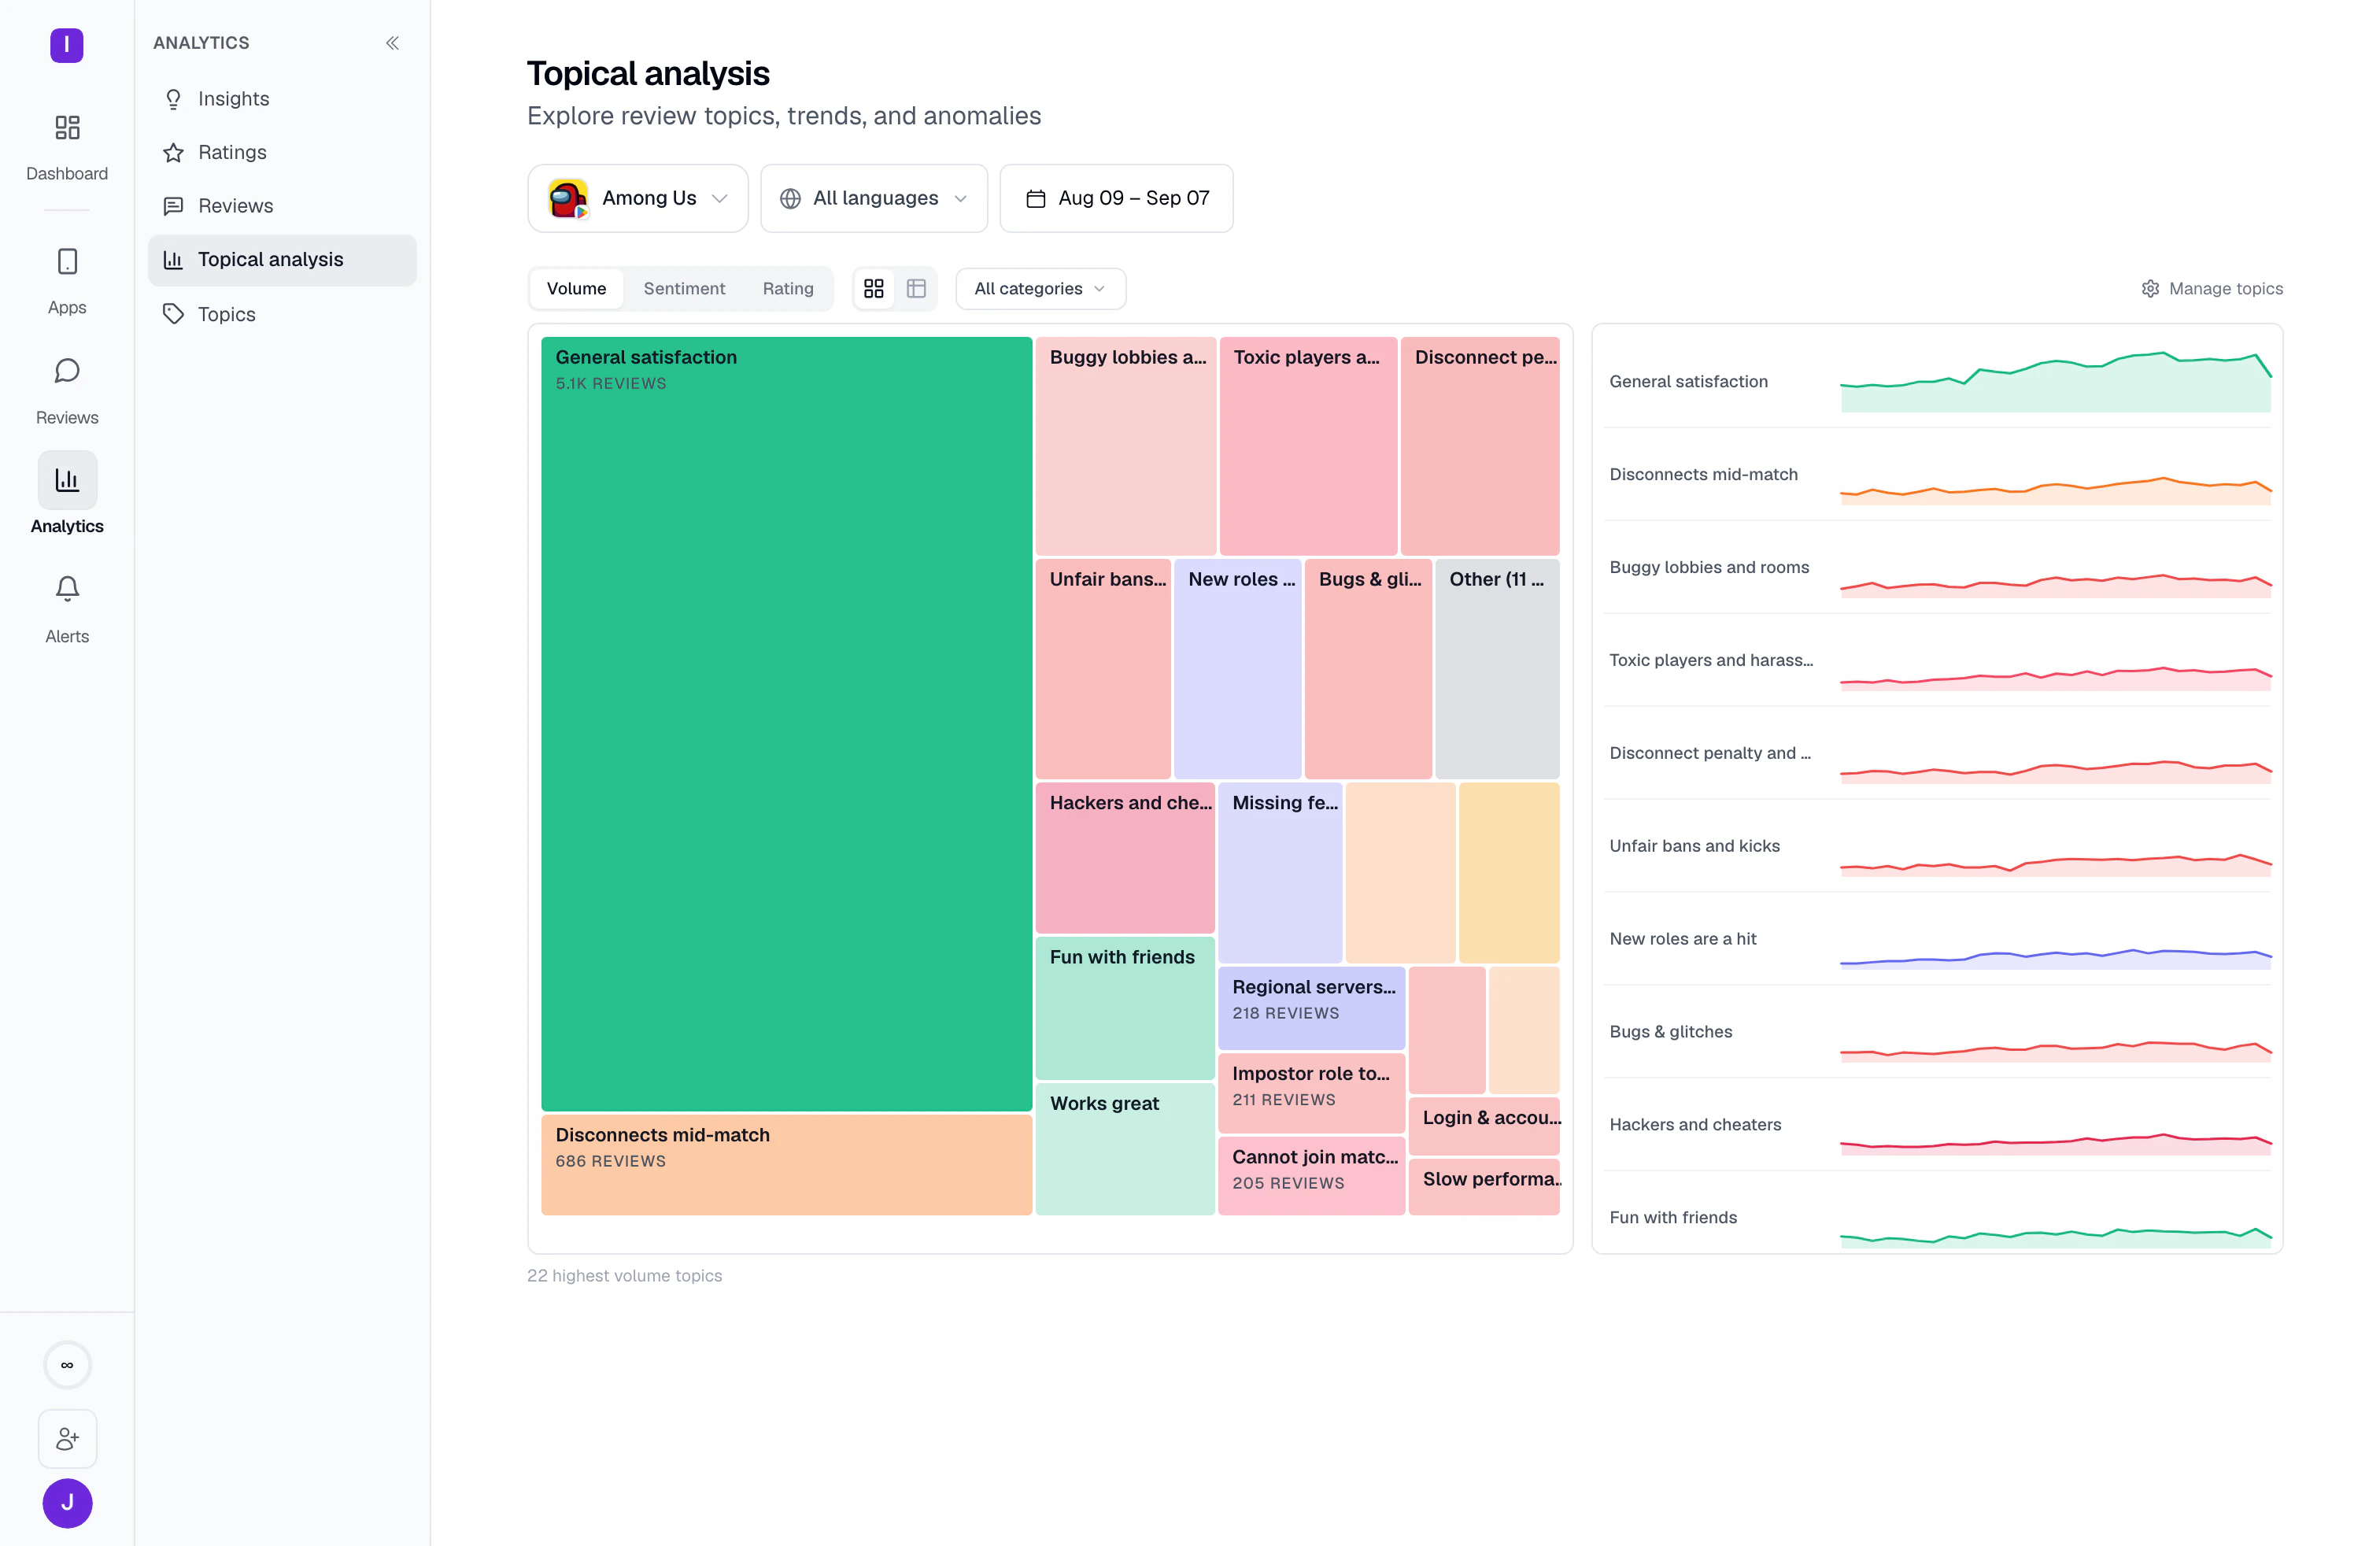Select the Rating metric
The image size is (2380, 1546).
788,289
